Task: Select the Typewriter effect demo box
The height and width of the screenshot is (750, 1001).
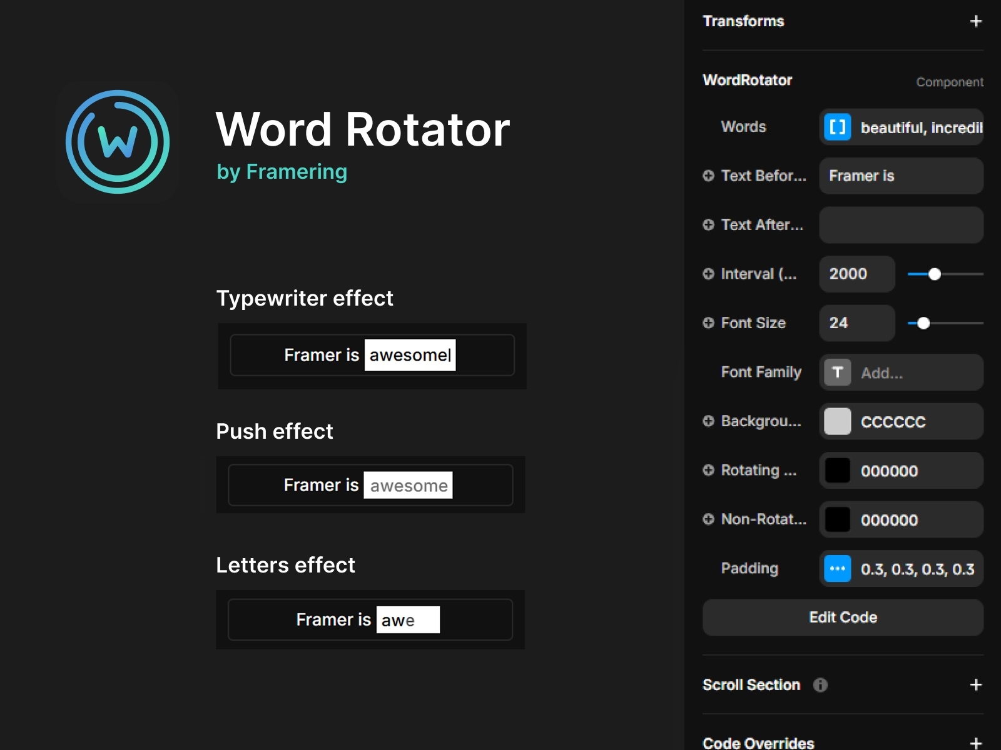Action: click(372, 356)
